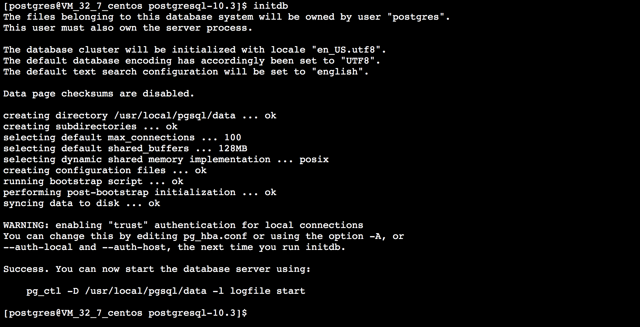Click the "syncing data to disk" line

tap(81, 203)
